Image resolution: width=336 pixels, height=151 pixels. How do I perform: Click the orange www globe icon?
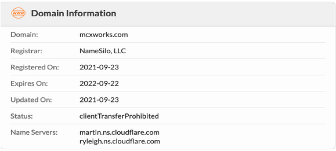pos(17,13)
